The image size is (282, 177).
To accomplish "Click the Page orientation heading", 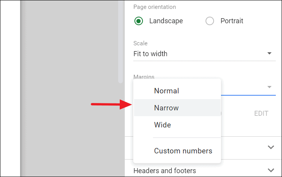I will coord(155,7).
